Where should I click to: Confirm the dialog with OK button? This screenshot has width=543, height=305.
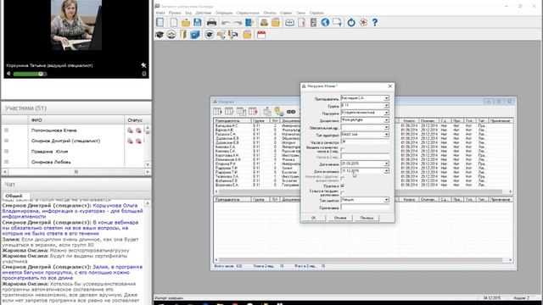click(313, 218)
